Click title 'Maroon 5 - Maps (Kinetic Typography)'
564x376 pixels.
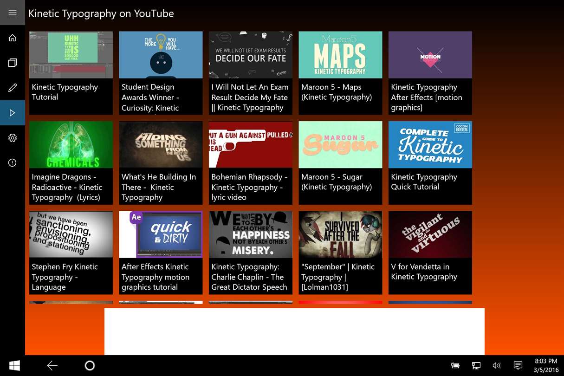337,92
